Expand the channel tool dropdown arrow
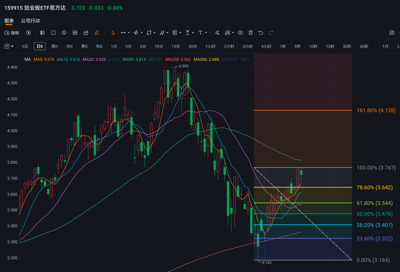Viewport: 400px width, 272px height. coord(141,33)
